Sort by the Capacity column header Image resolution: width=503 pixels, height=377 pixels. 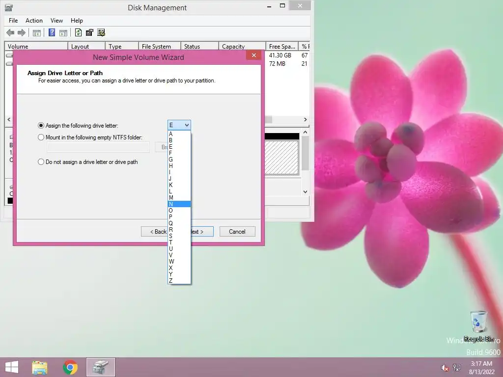pos(242,47)
